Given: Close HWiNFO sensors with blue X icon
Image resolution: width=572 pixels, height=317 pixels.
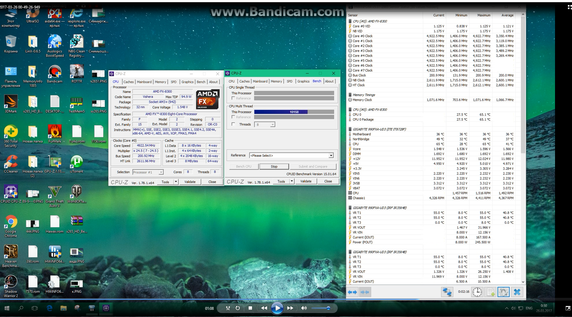Looking at the screenshot, I should [517, 292].
